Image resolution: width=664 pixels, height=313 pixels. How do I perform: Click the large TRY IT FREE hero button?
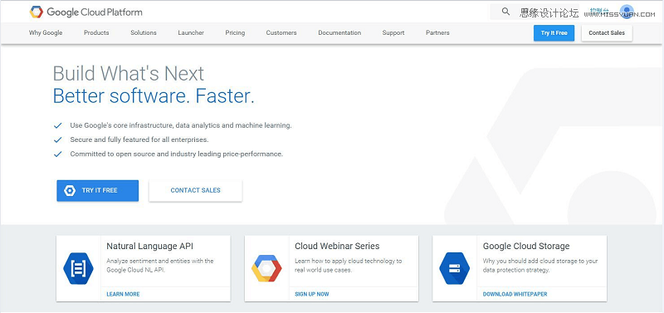click(98, 191)
